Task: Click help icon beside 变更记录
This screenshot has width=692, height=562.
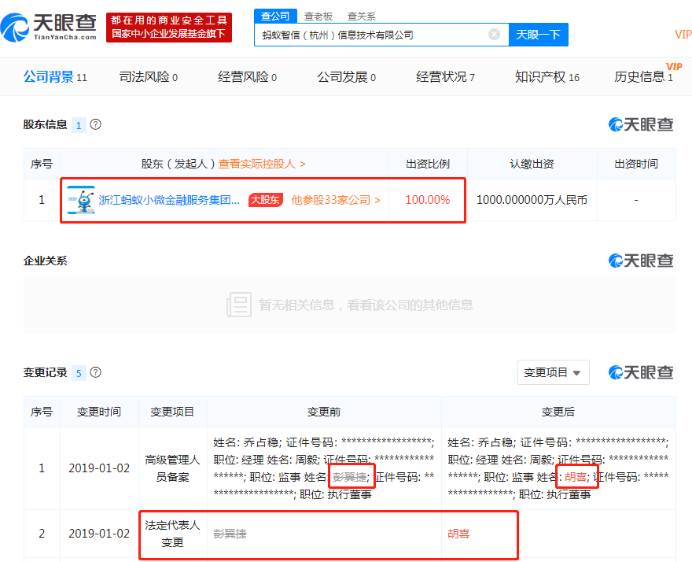Action: coord(96,372)
